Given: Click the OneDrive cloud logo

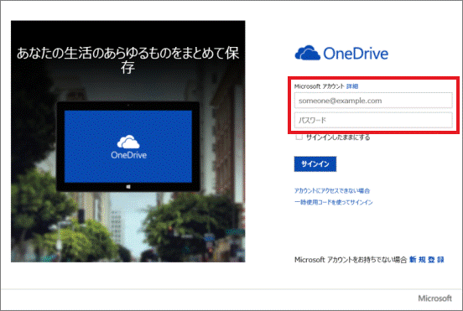Looking at the screenshot, I should coord(341,53).
